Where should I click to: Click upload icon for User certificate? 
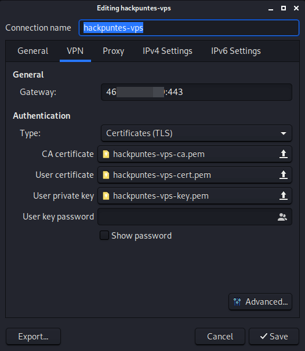[284, 175]
